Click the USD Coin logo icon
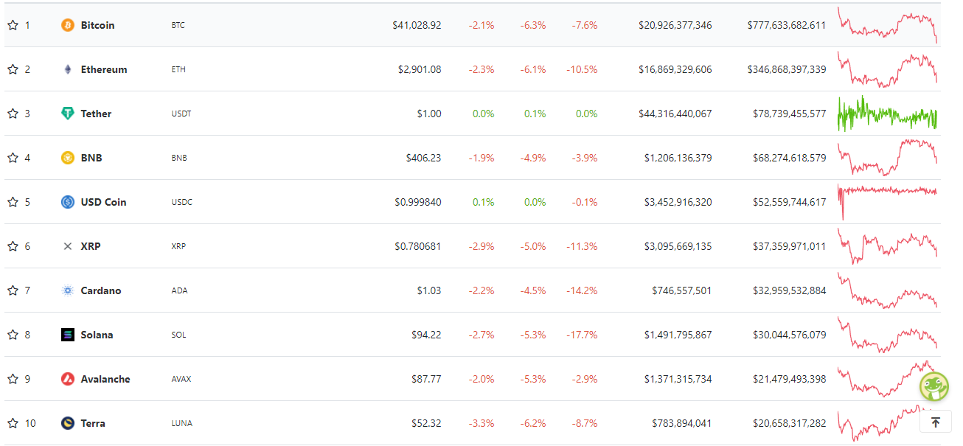Viewport: 963px width, 446px height. pos(68,202)
